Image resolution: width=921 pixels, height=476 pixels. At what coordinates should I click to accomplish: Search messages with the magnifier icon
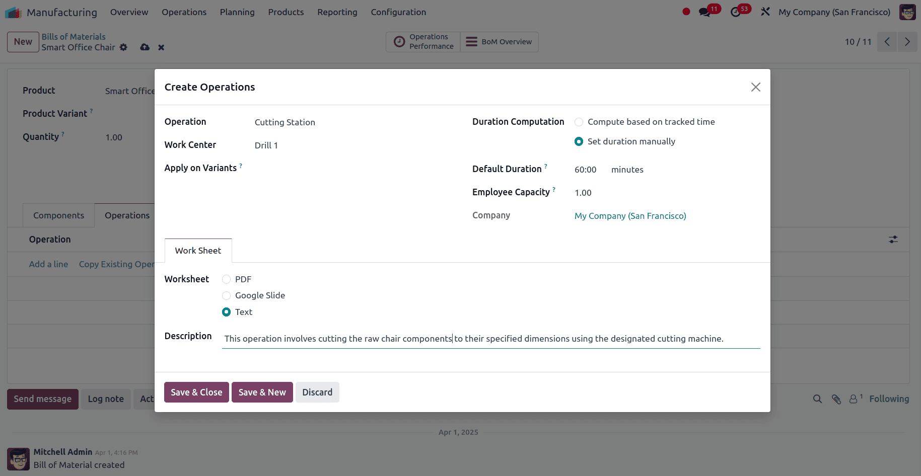pyautogui.click(x=817, y=399)
